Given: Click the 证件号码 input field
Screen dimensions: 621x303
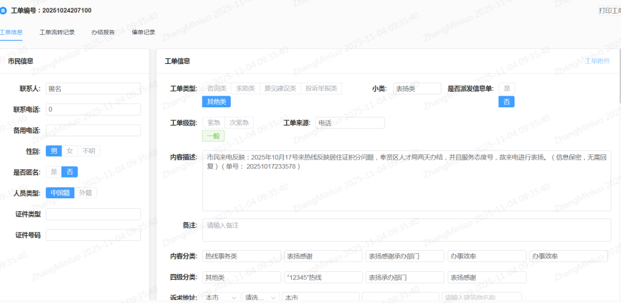Looking at the screenshot, I should pos(93,235).
